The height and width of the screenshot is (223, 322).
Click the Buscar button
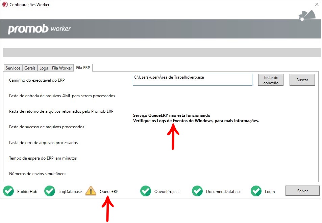coord(302,80)
